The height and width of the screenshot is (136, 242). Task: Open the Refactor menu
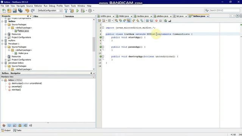tap(38, 6)
